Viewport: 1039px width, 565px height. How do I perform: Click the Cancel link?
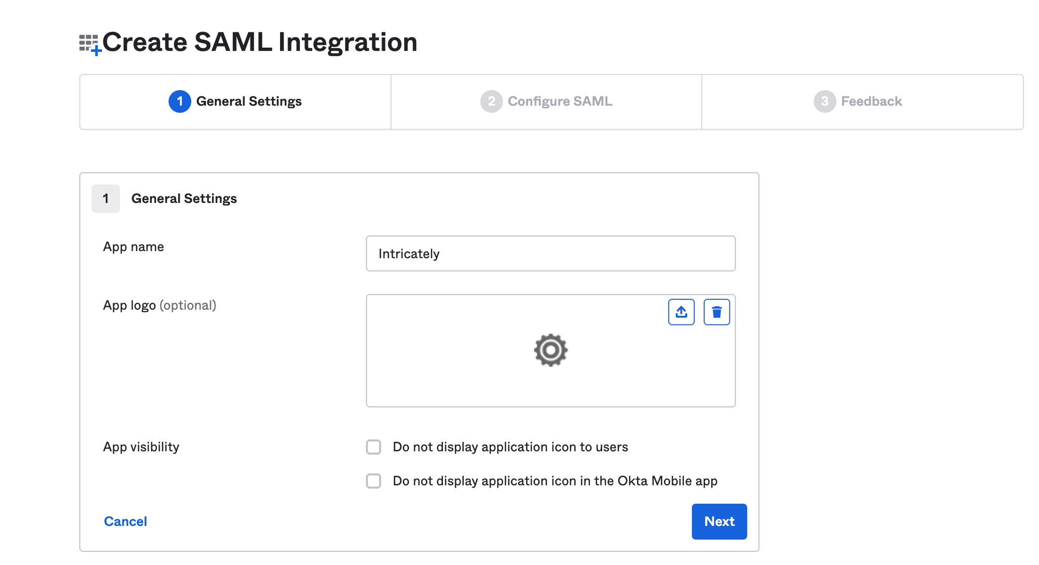(125, 521)
